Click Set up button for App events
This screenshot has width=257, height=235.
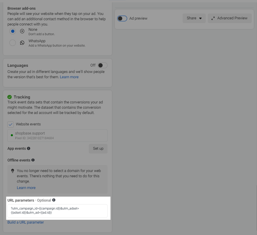click(x=98, y=149)
